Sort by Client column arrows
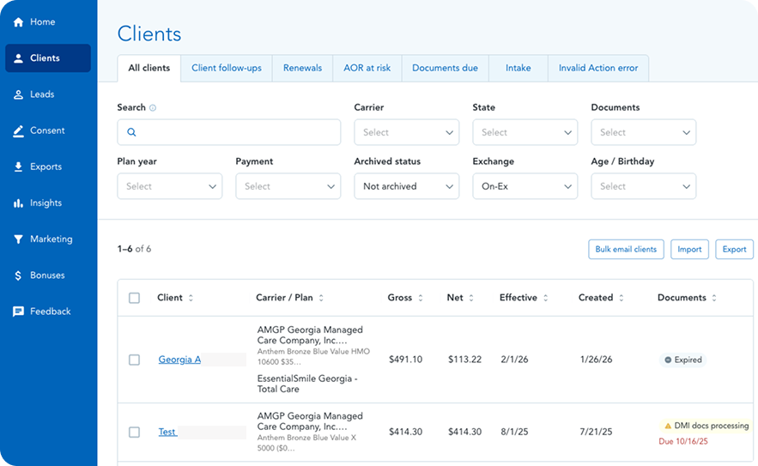The image size is (758, 466). click(x=191, y=298)
